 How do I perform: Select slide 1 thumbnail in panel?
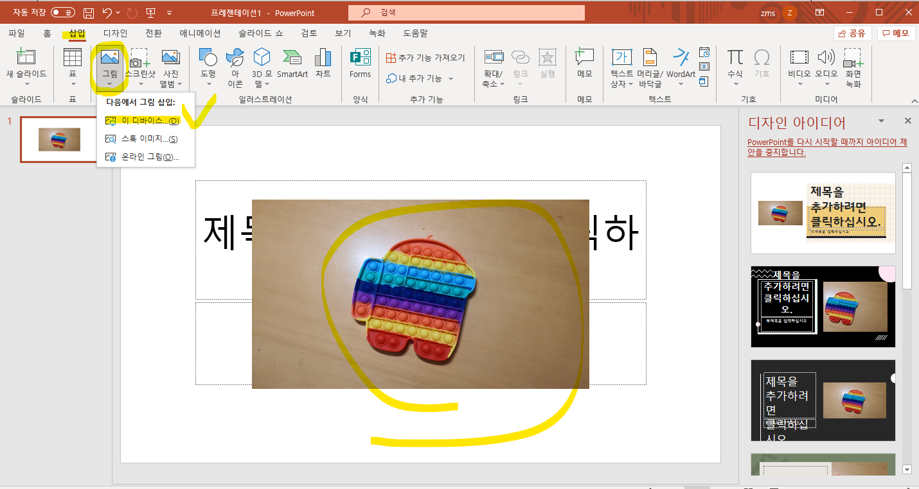(x=59, y=139)
